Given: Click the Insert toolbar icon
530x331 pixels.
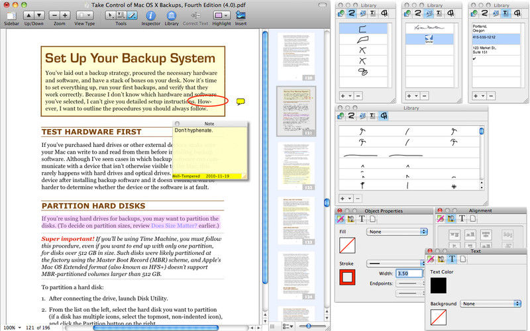Looking at the screenshot, I should [x=240, y=15].
